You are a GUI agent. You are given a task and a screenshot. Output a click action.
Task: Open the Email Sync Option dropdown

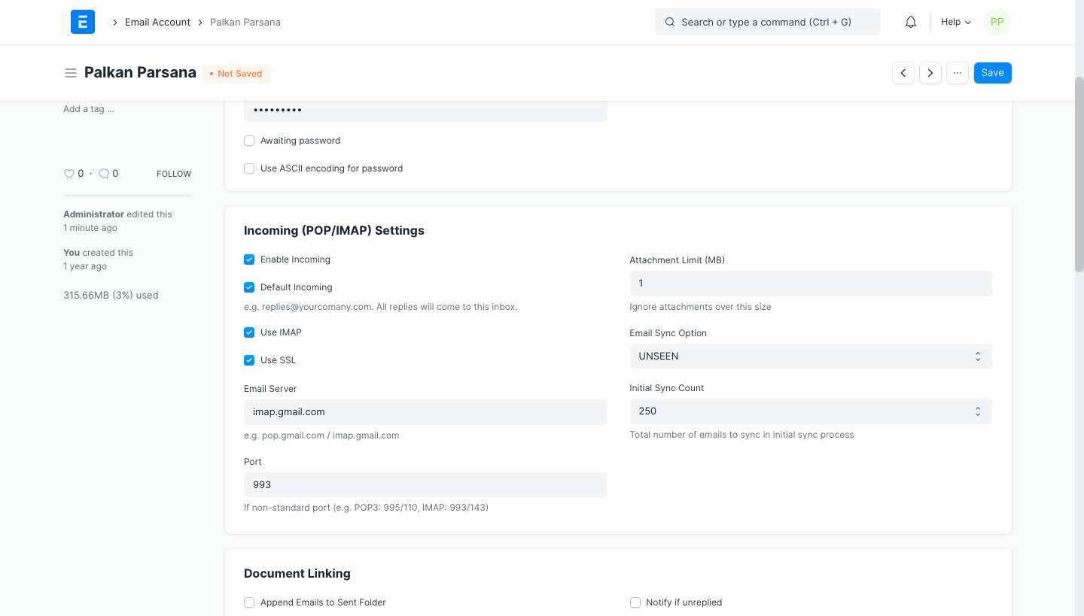tap(811, 357)
